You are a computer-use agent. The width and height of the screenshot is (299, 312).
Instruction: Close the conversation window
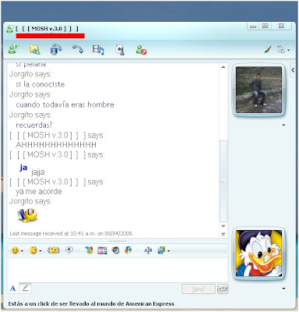(281, 26)
